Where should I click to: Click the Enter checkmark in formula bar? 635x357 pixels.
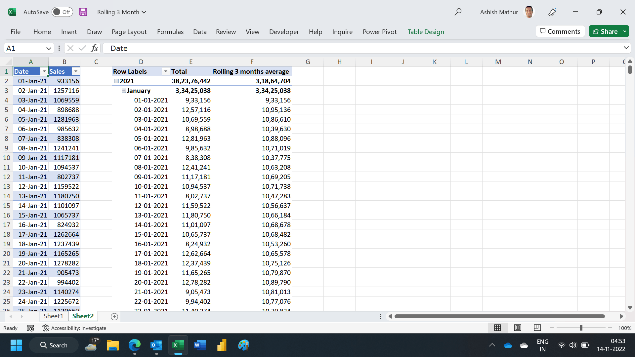[82, 48]
